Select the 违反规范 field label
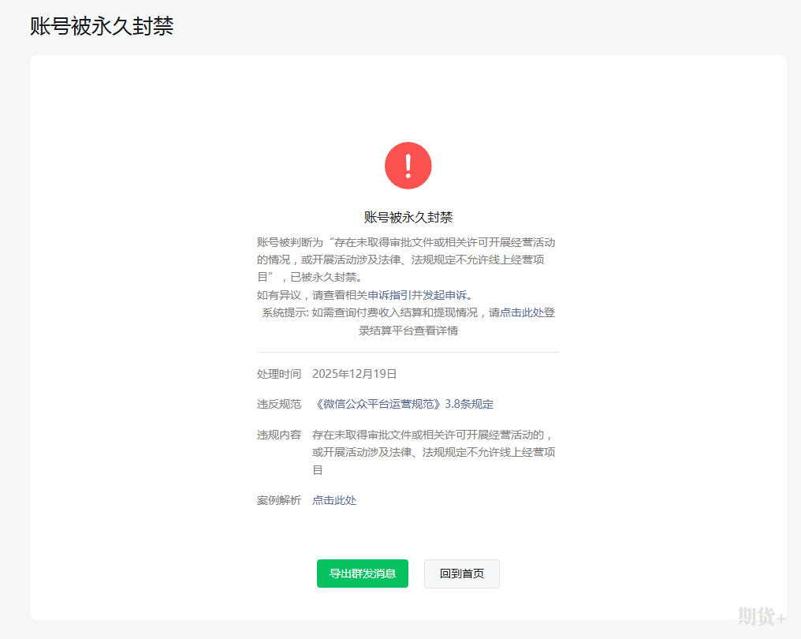This screenshot has height=639, width=801. click(x=279, y=403)
